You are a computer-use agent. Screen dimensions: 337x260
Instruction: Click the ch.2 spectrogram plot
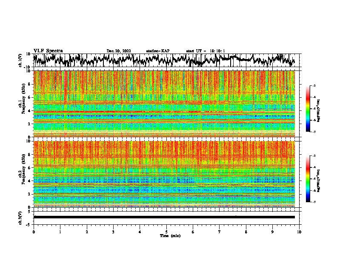coord(164,174)
